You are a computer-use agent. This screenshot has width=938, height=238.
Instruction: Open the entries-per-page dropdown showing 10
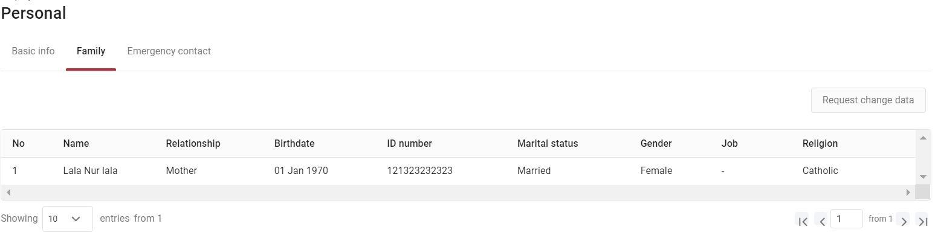click(68, 219)
